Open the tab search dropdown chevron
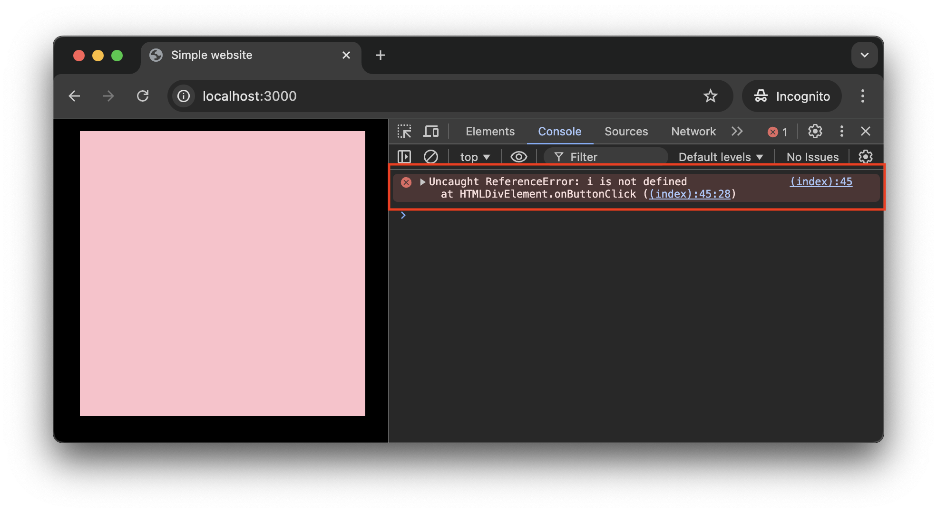Screen dimensions: 937x513 click(x=864, y=55)
